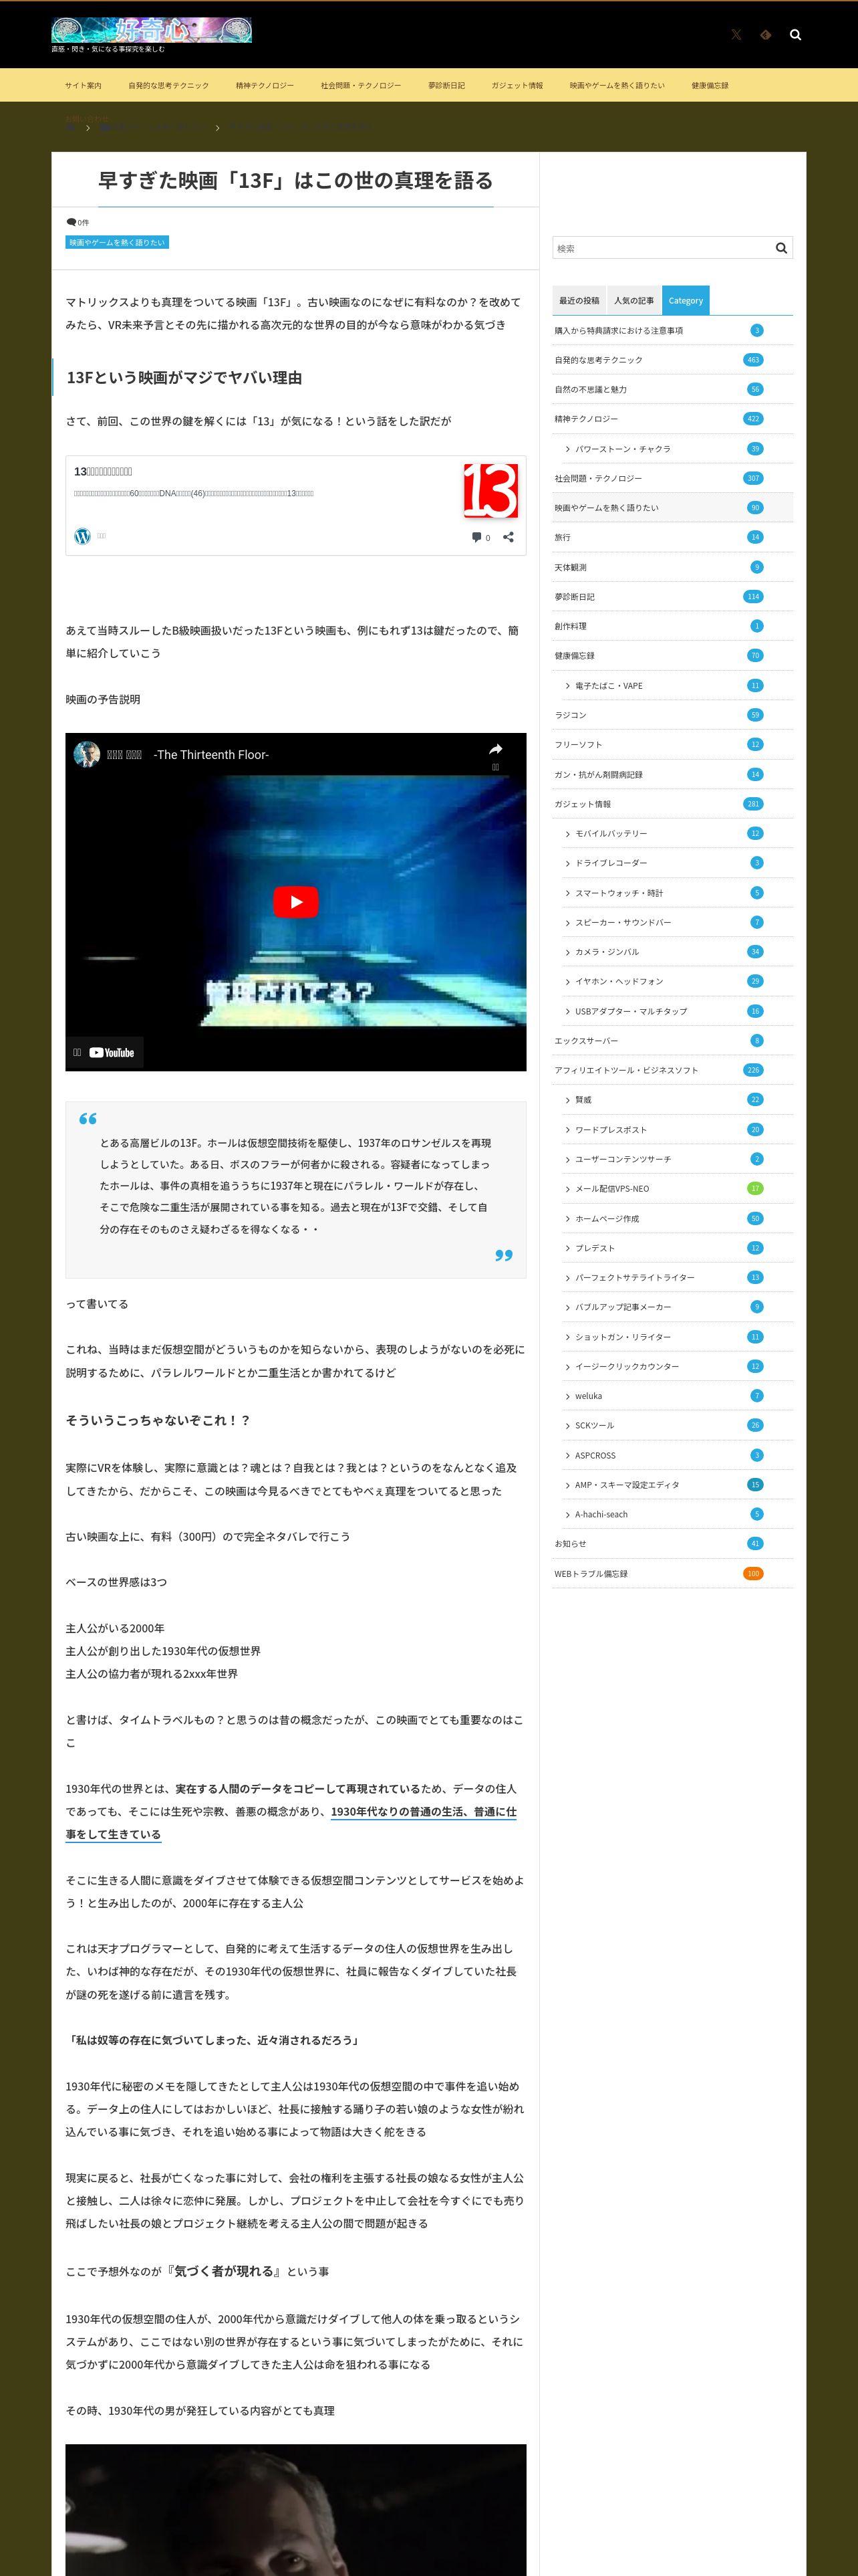Click the blue 映画やゲームを熱く語りたい category tag
Image resolution: width=858 pixels, height=2576 pixels.
117,242
